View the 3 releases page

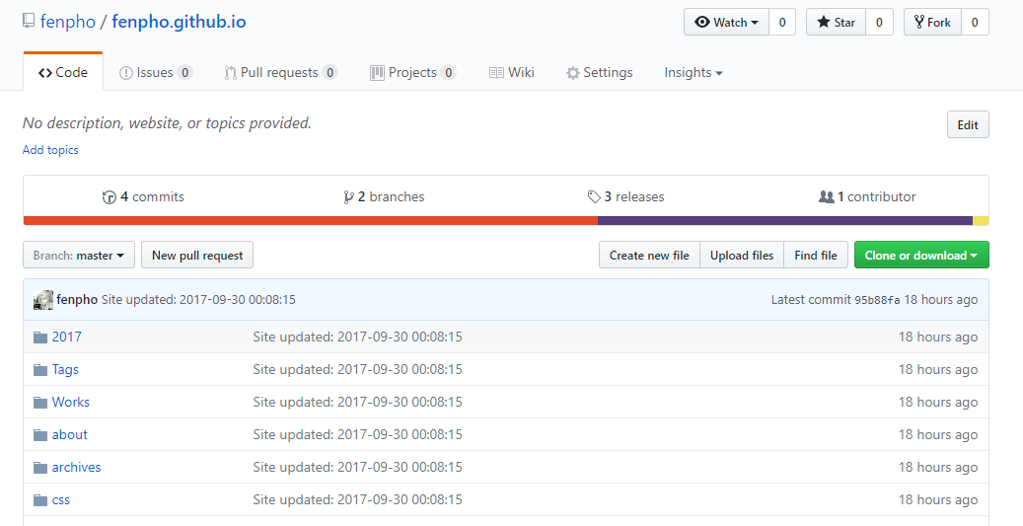pyautogui.click(x=625, y=196)
